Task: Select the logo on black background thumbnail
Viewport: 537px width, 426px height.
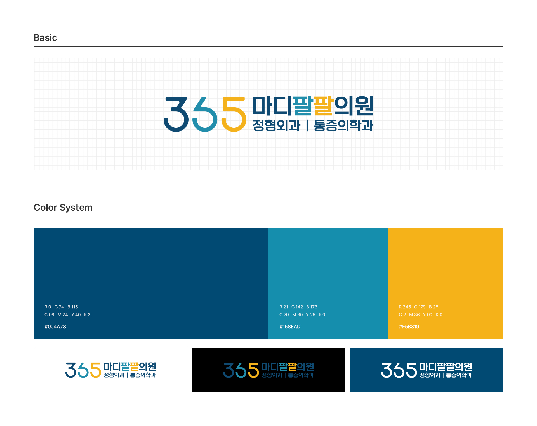Action: (x=268, y=370)
